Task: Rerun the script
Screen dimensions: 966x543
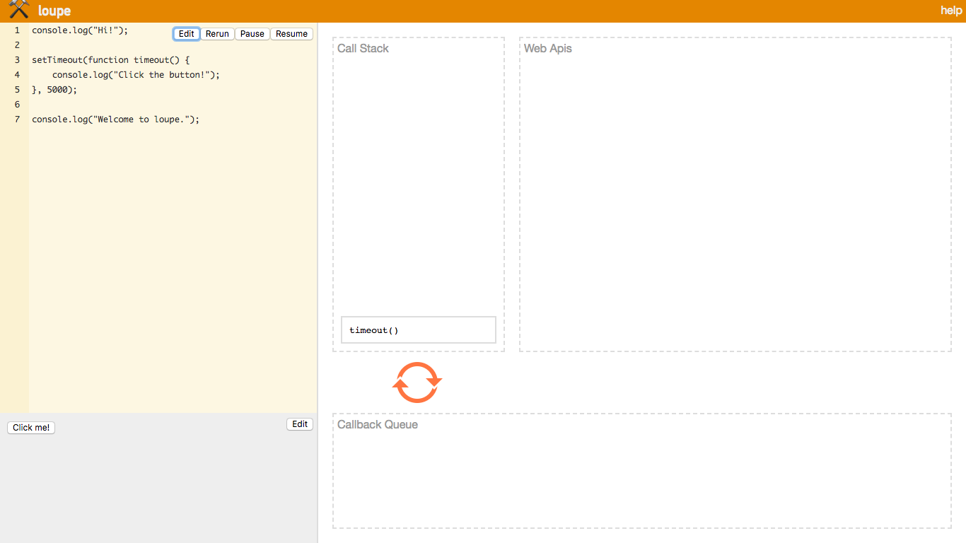Action: point(217,33)
